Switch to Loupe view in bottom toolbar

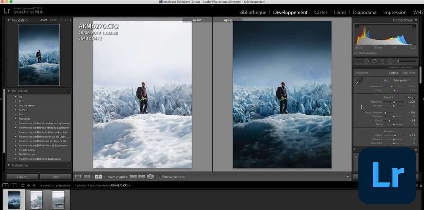pos(79,176)
